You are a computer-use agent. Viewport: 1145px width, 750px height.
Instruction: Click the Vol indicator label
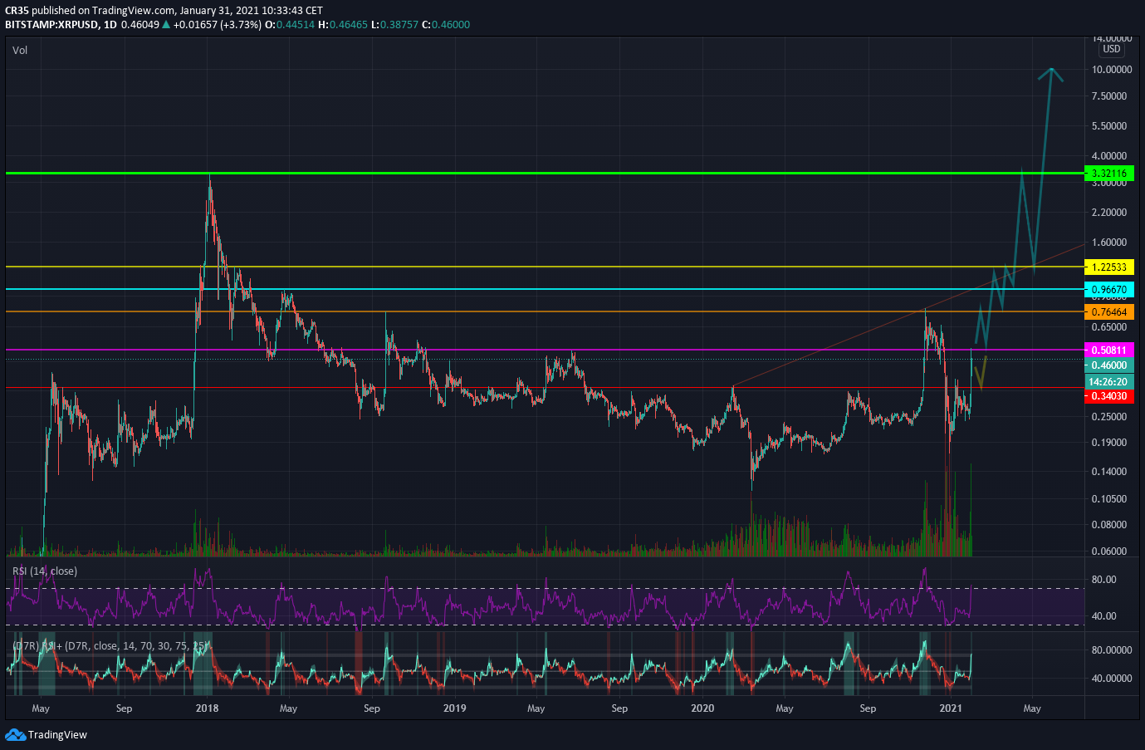(x=20, y=51)
